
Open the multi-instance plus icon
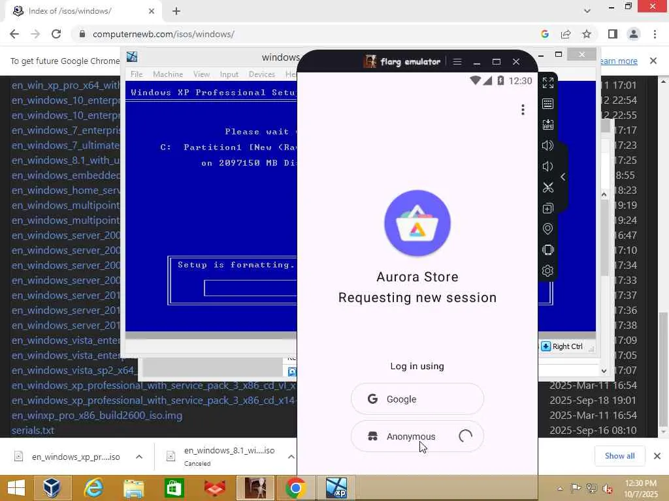[548, 208]
